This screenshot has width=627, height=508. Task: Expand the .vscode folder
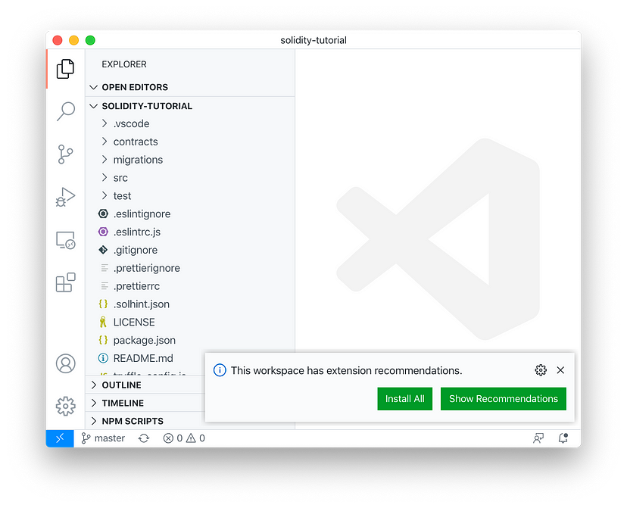coord(190,123)
